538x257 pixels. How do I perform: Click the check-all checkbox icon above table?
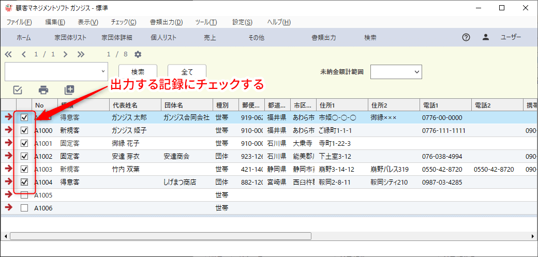click(18, 90)
